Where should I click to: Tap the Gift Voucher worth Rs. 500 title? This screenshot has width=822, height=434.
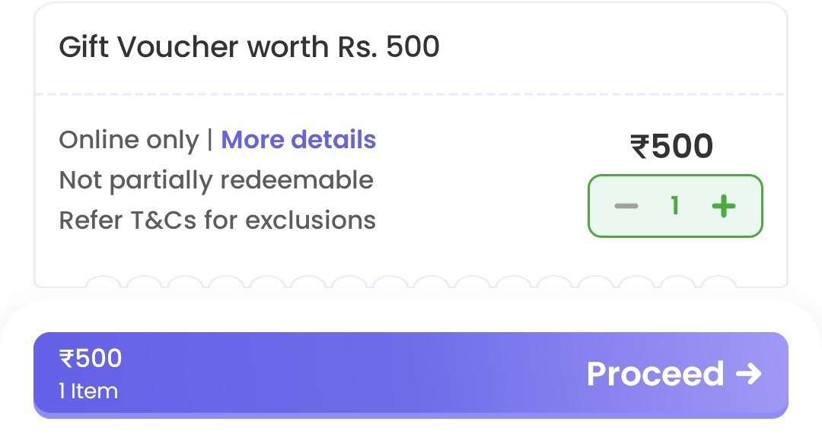pos(249,47)
